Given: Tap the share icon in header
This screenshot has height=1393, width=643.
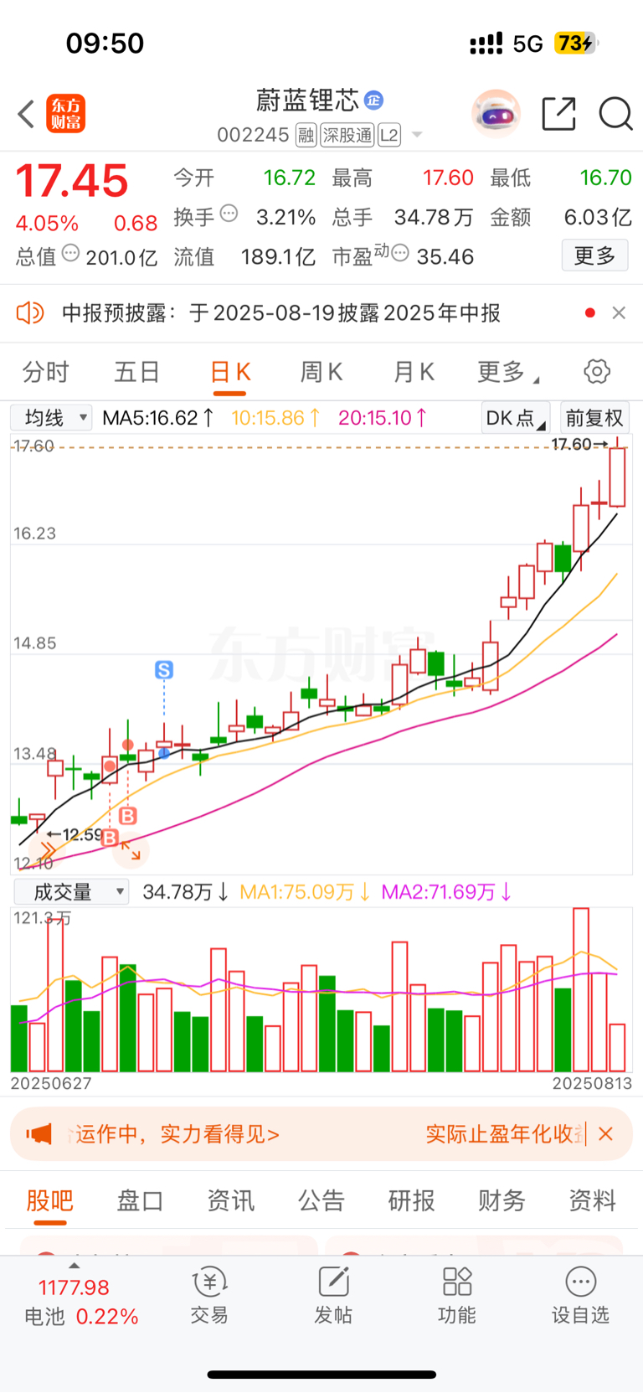Looking at the screenshot, I should coord(559,113).
